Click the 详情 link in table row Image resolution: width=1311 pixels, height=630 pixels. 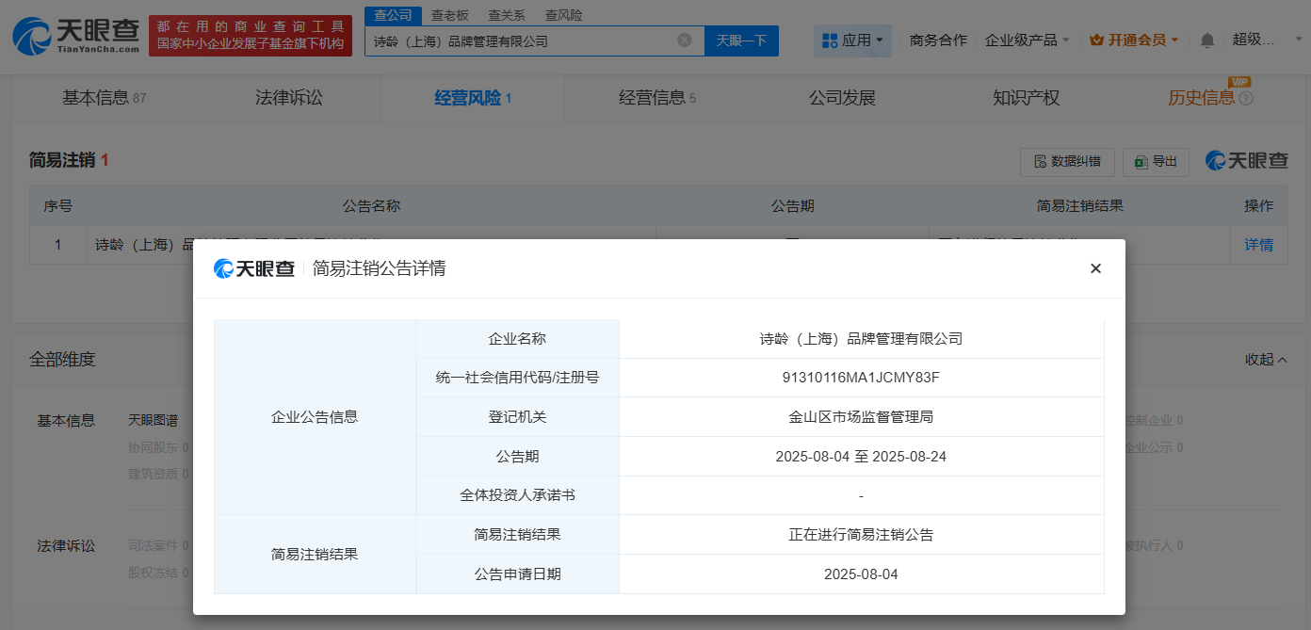point(1258,245)
